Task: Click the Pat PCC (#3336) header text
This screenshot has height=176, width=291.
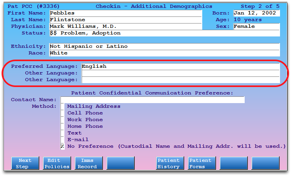Action: click(33, 6)
